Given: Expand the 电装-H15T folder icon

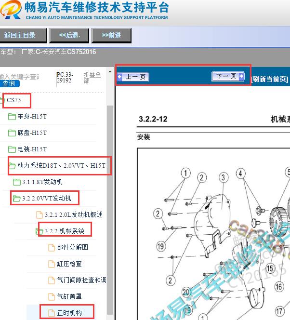Looking at the screenshot, I should [x=12, y=149].
